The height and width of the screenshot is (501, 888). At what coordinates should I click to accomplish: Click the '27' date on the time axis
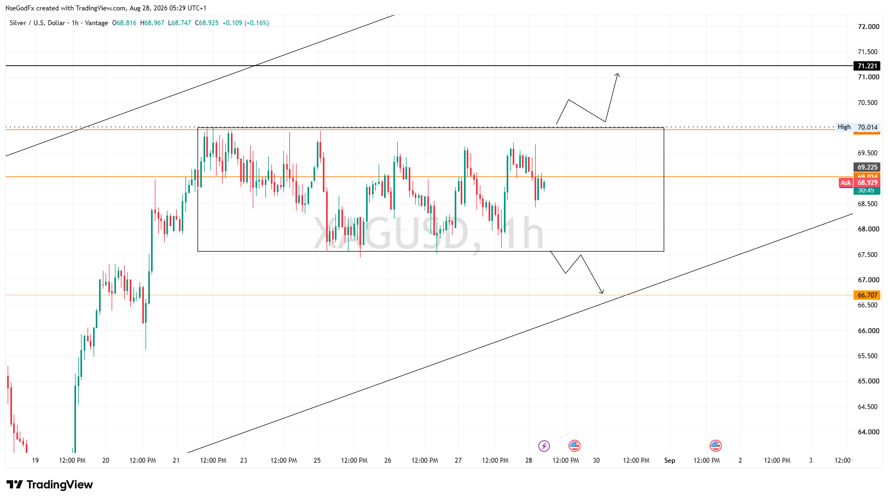coord(458,461)
